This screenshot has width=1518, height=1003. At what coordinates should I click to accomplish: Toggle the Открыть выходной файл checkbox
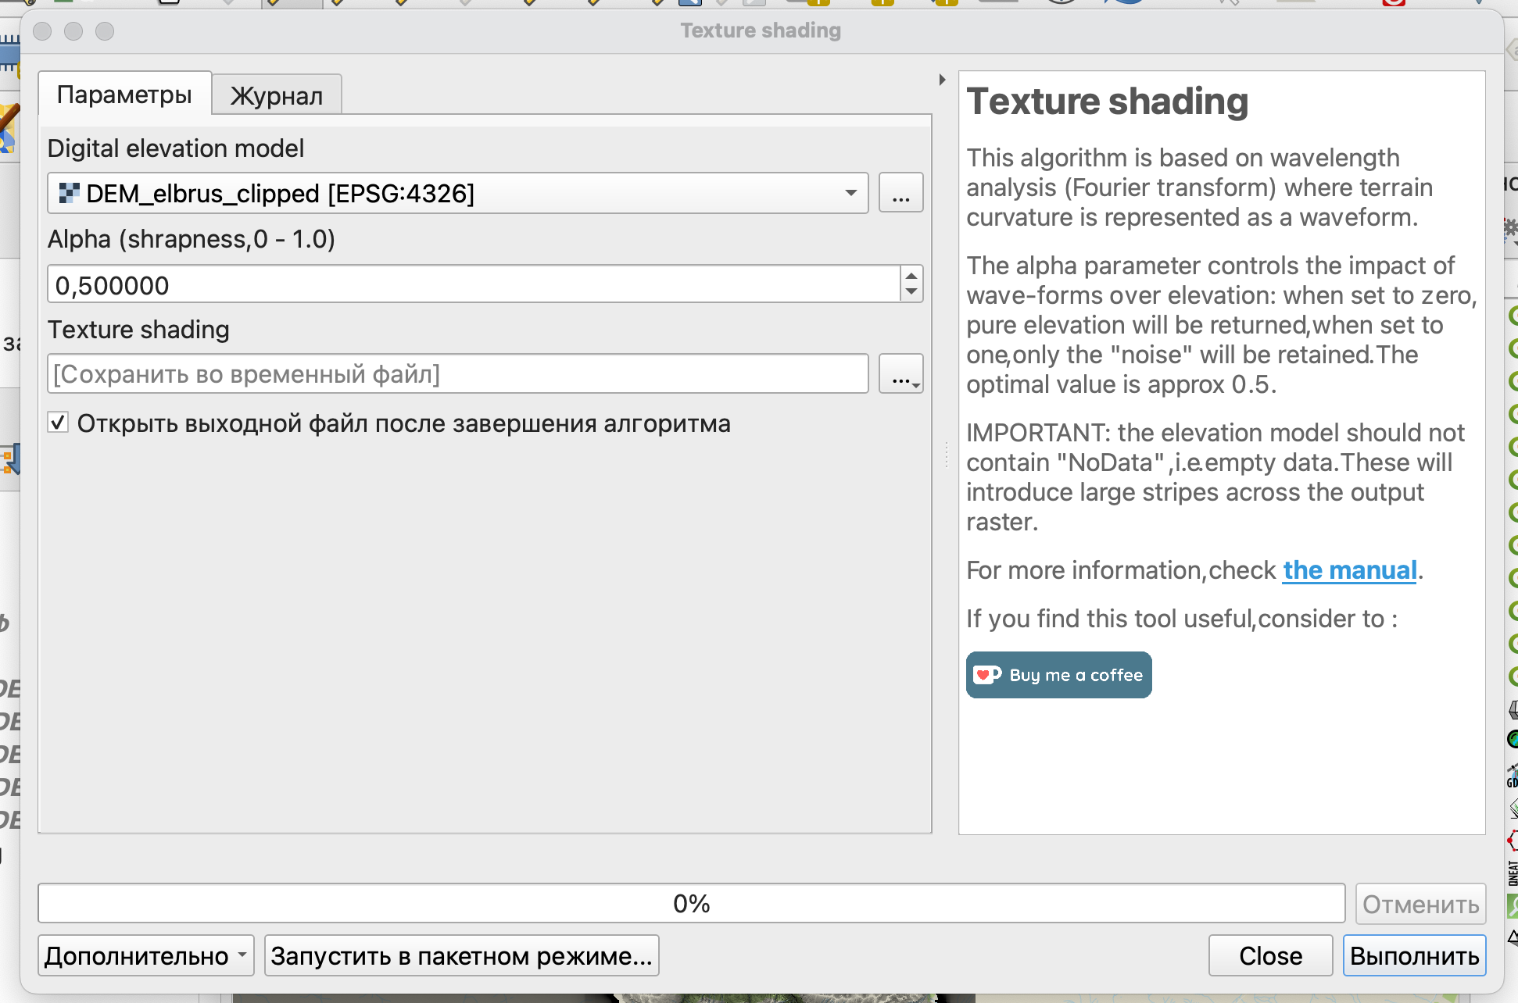pyautogui.click(x=58, y=423)
